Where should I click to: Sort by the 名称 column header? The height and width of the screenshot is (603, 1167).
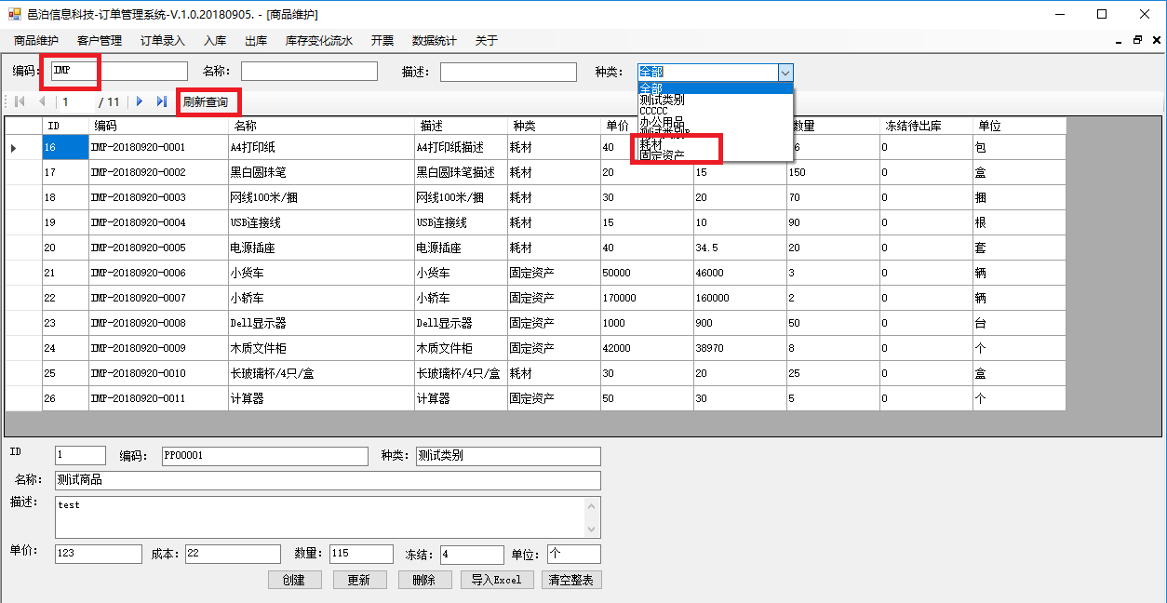pyautogui.click(x=321, y=126)
